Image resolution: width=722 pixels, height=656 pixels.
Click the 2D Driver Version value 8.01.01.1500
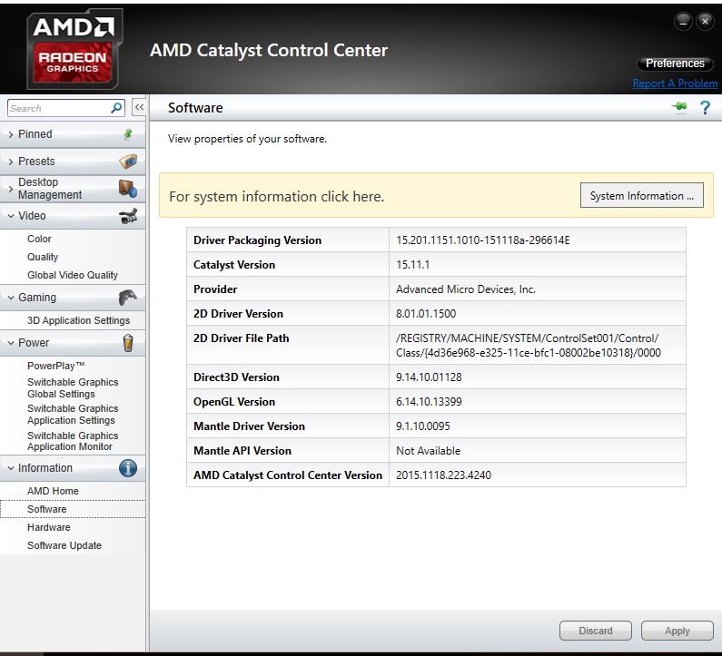pos(426,314)
